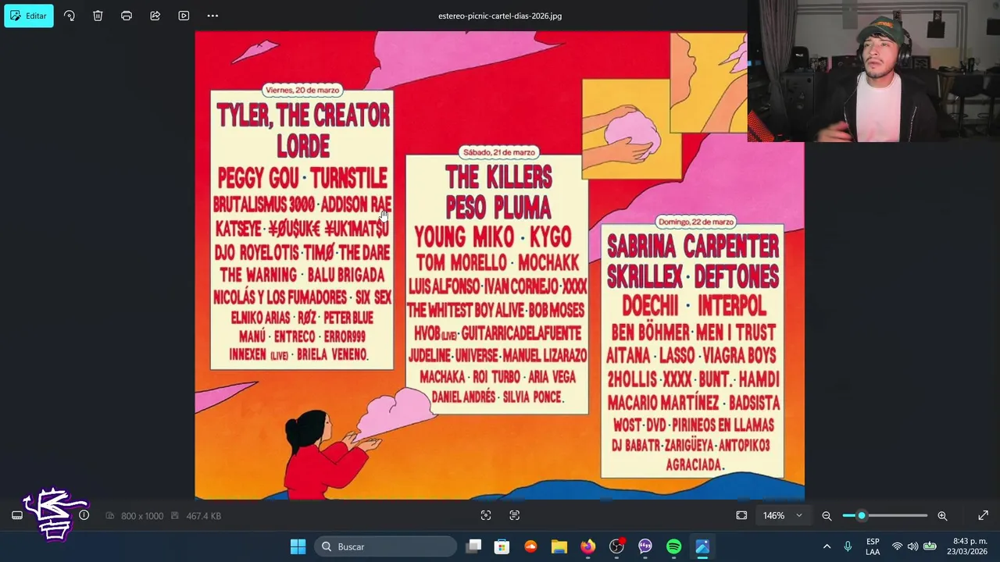Print the image via the printer icon
Image resolution: width=1000 pixels, height=562 pixels.
(127, 16)
